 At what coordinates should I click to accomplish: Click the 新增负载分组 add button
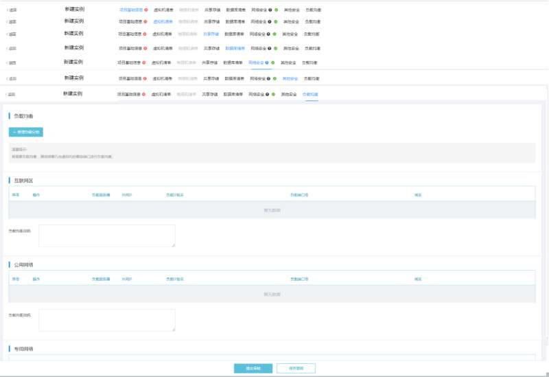[x=26, y=132]
